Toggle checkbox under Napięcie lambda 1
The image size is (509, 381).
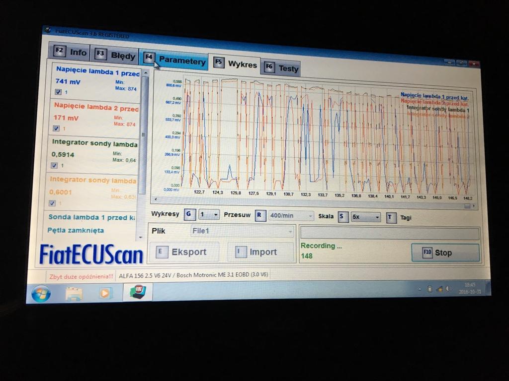58,92
